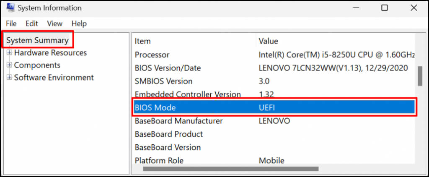Minimize the System Information window
The height and width of the screenshot is (177, 429).
tap(357, 8)
